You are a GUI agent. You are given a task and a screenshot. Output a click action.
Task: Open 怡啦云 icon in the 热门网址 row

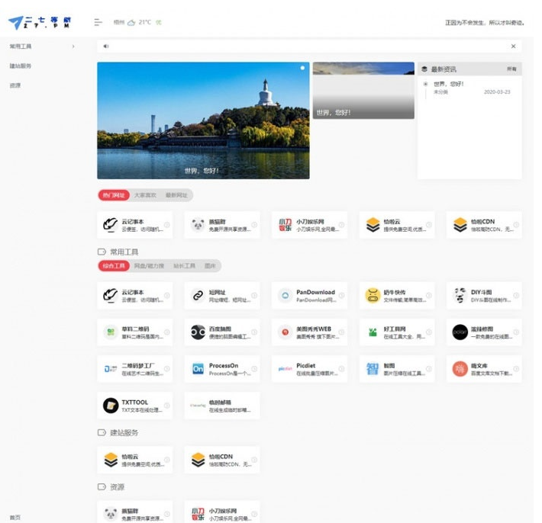tap(373, 225)
